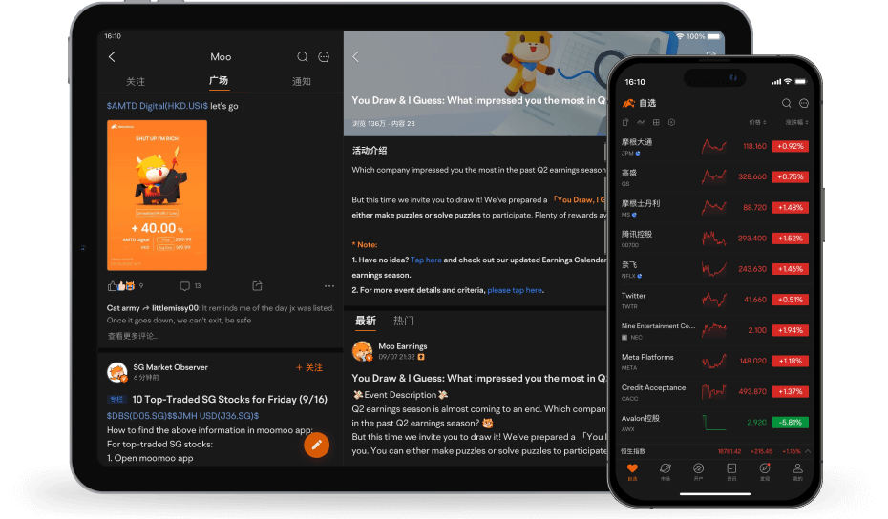This screenshot has height=519, width=888.
Task: Tap search icon on phone watchlist
Action: click(x=786, y=103)
